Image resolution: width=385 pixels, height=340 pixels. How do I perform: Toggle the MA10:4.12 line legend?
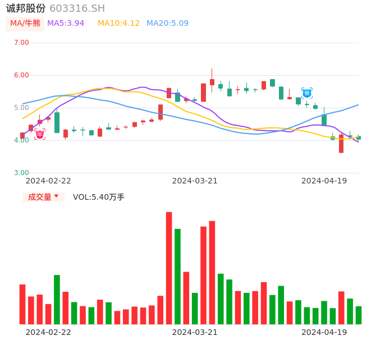pos(118,24)
